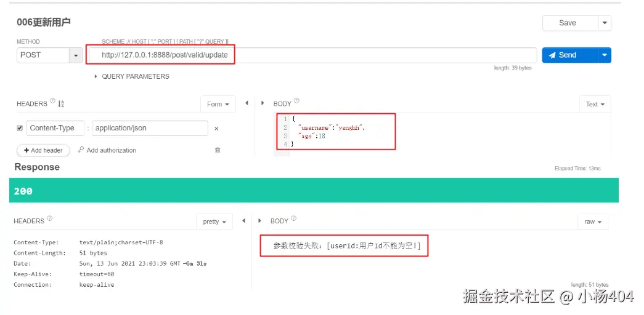Collapse headers panel left arrow
This screenshot has width=644, height=315.
[247, 103]
